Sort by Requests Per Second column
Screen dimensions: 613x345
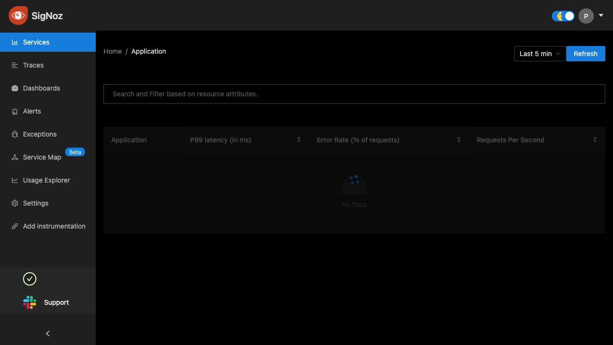(595, 140)
